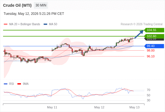Click the blue 99.40 pivot price tag
Viewport: 165px width, 112px height.
154,46
